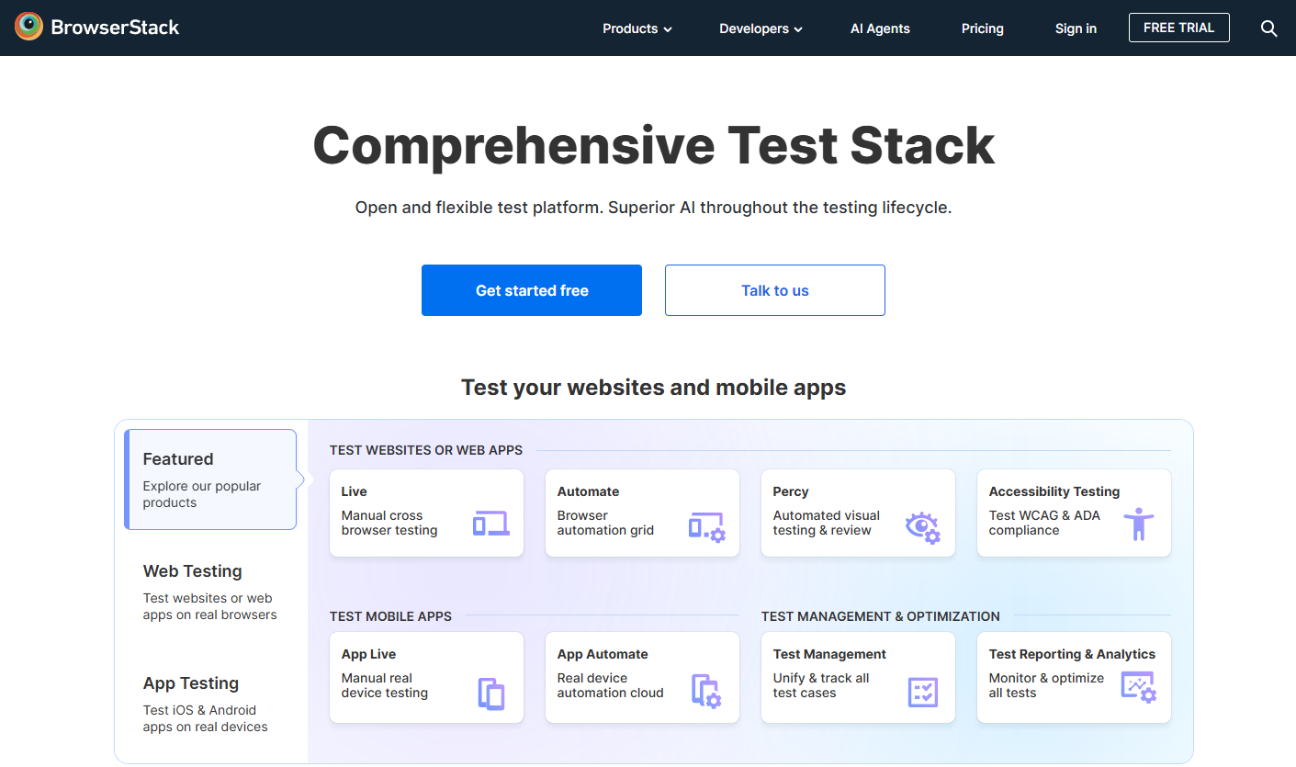Open the Live product card title

354,491
